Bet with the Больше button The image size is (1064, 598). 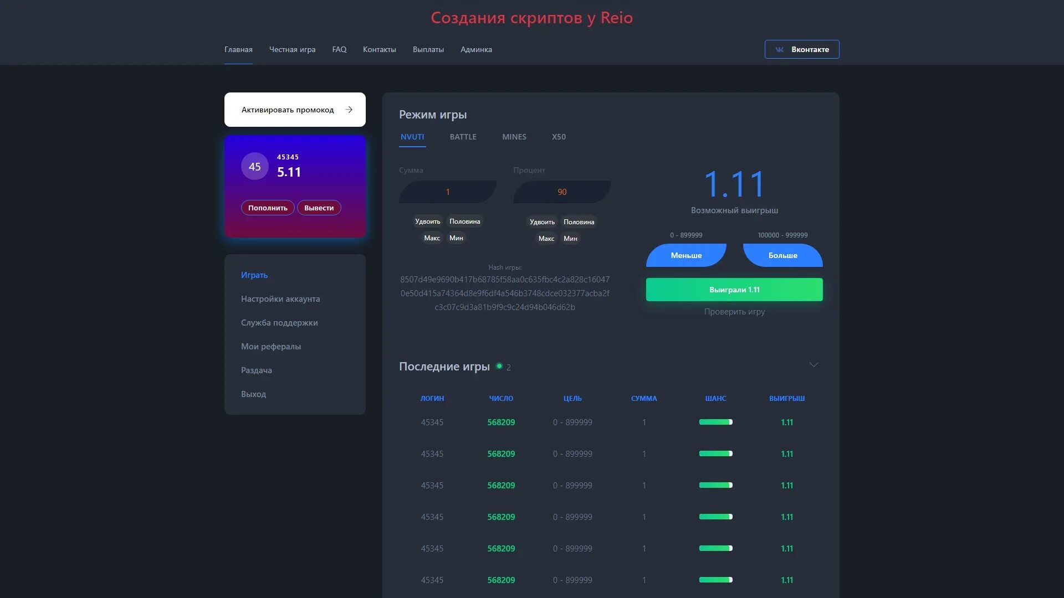point(782,255)
